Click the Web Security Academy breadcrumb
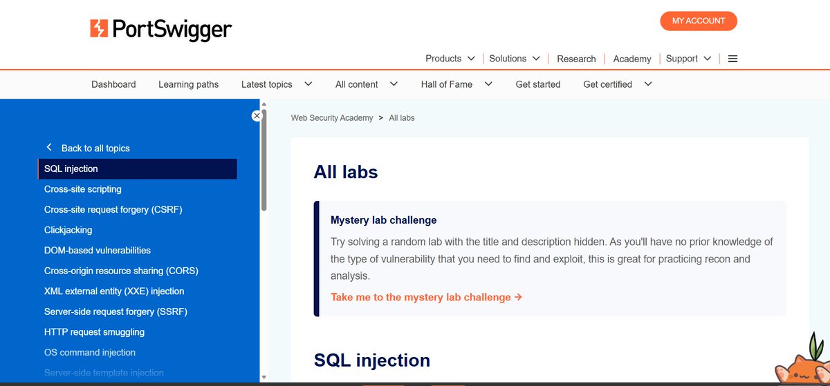 pyautogui.click(x=332, y=118)
